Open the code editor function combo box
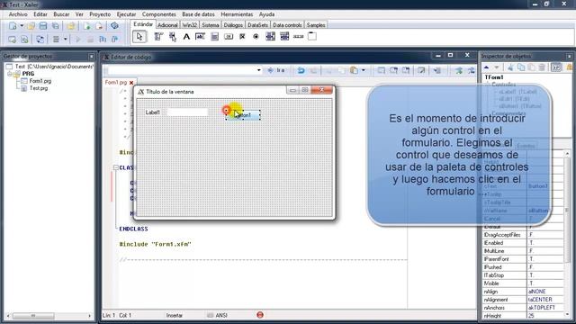This screenshot has width=576, height=324. point(184,70)
